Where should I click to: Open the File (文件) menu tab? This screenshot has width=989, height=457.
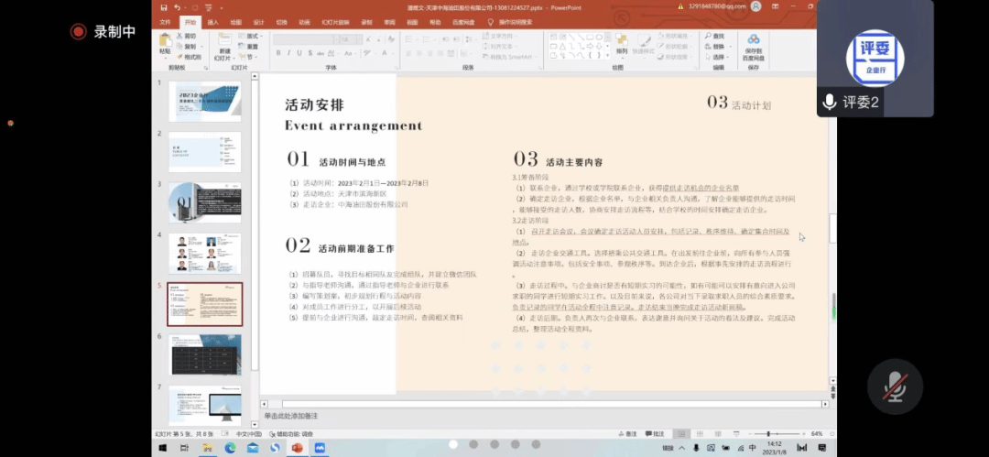pyautogui.click(x=165, y=21)
